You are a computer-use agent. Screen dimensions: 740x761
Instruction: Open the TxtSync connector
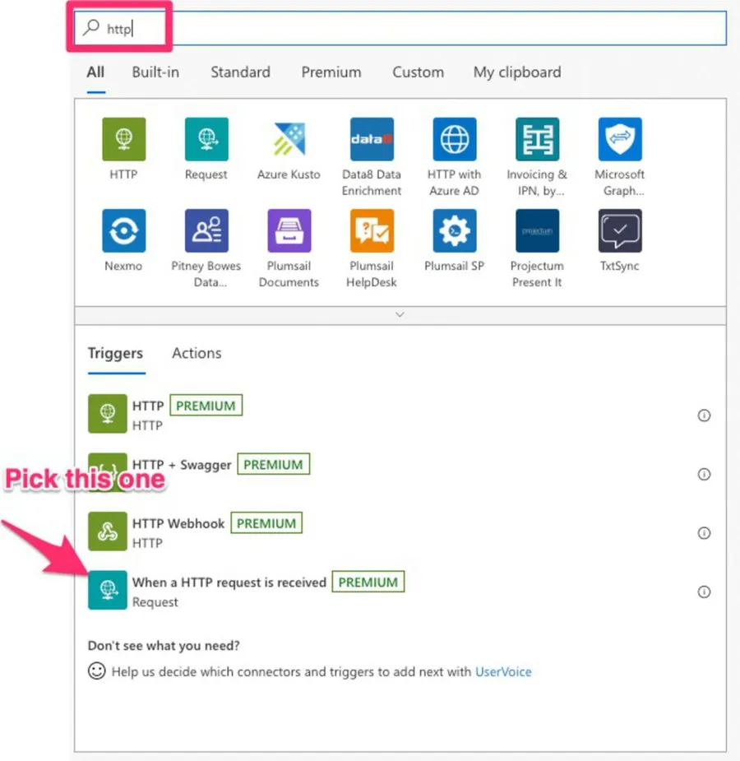tap(620, 230)
